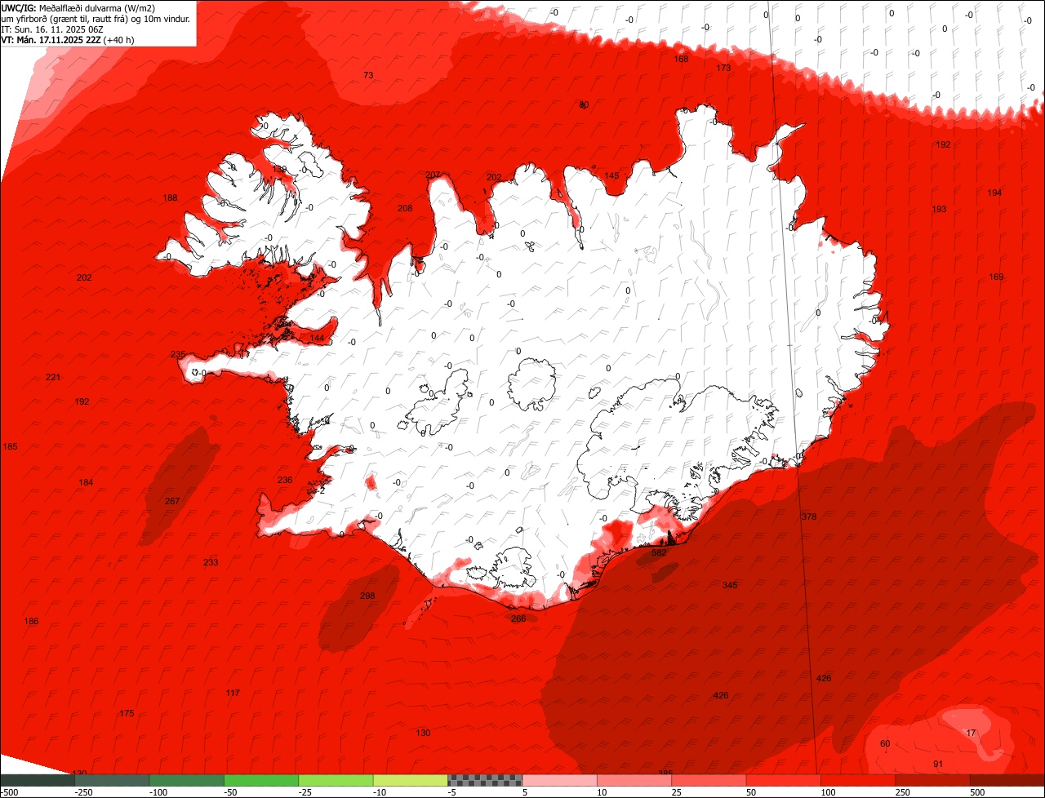Select the dark red swatch between 250 and 500
This screenshot has height=798, width=1045.
click(x=933, y=780)
